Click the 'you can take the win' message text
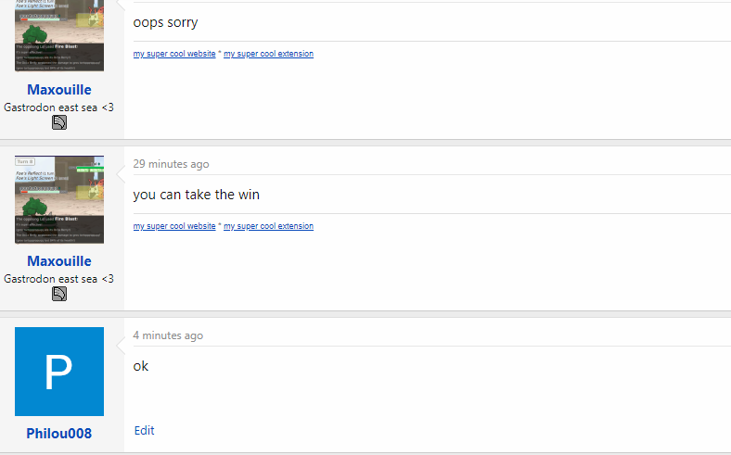 pos(197,195)
